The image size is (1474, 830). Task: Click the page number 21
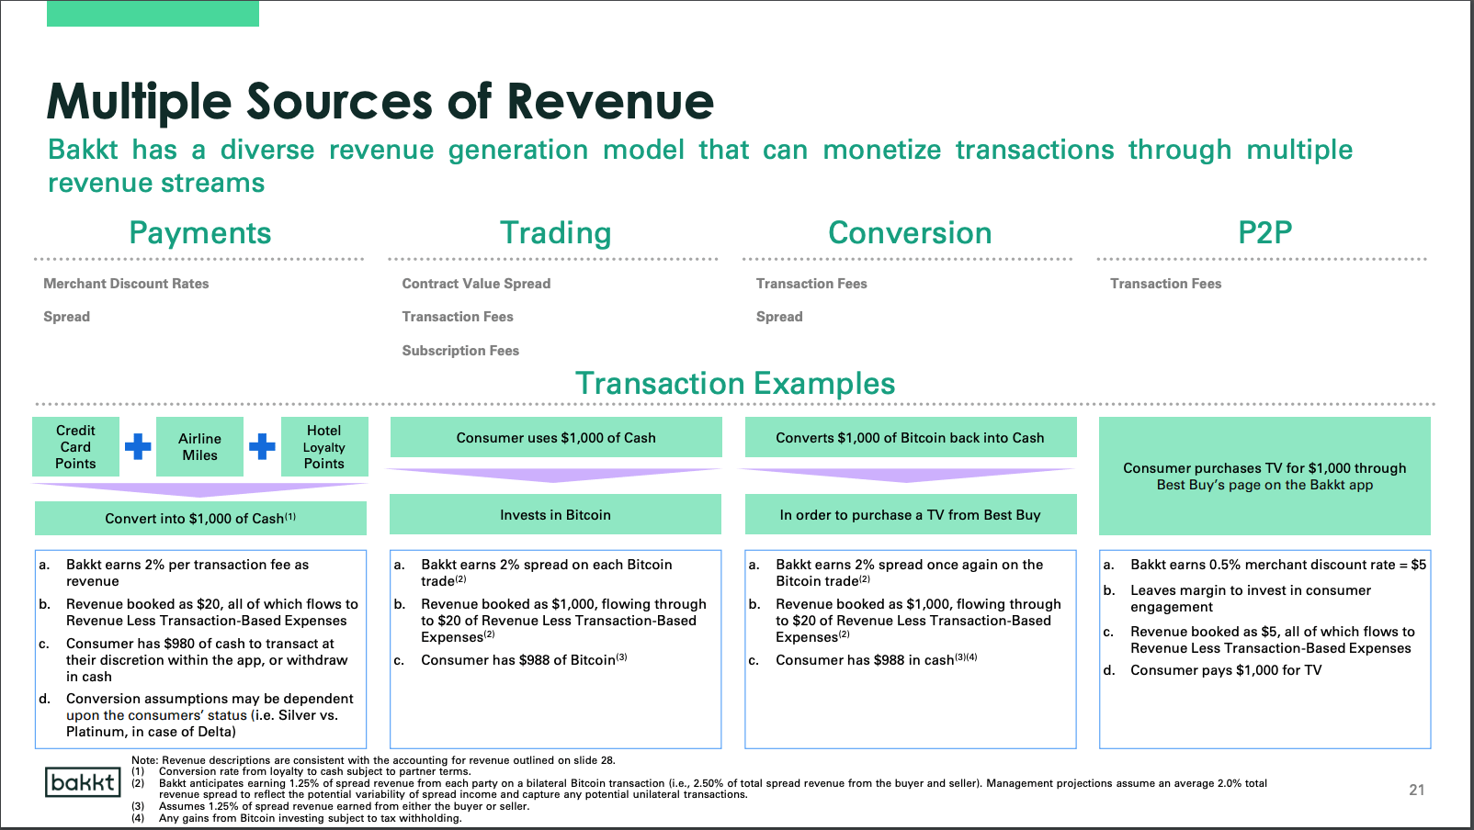click(1417, 790)
